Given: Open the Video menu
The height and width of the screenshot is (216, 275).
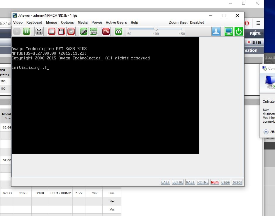Looking at the screenshot, I should click(x=18, y=23).
